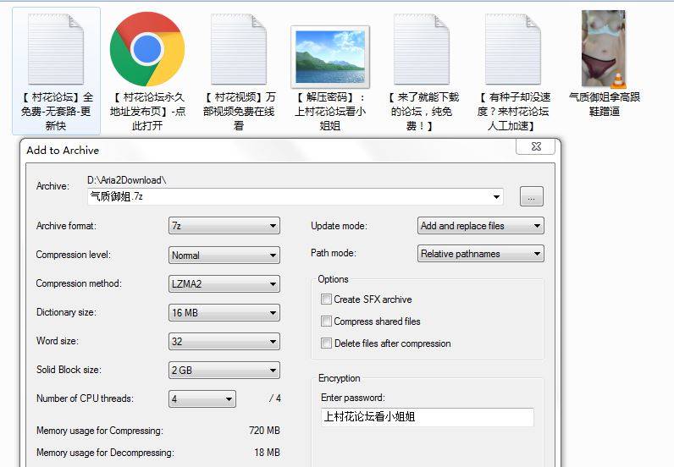Select the video file with VLC cone overlay
The image size is (674, 467).
[x=604, y=49]
